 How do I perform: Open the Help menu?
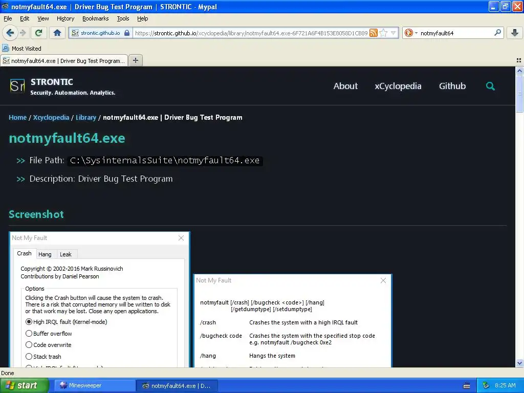[x=142, y=18]
